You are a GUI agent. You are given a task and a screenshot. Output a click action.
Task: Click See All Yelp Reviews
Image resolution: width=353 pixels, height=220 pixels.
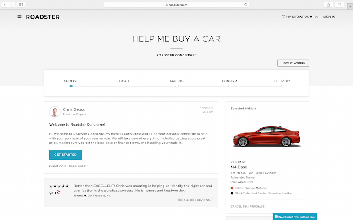[x=195, y=200]
